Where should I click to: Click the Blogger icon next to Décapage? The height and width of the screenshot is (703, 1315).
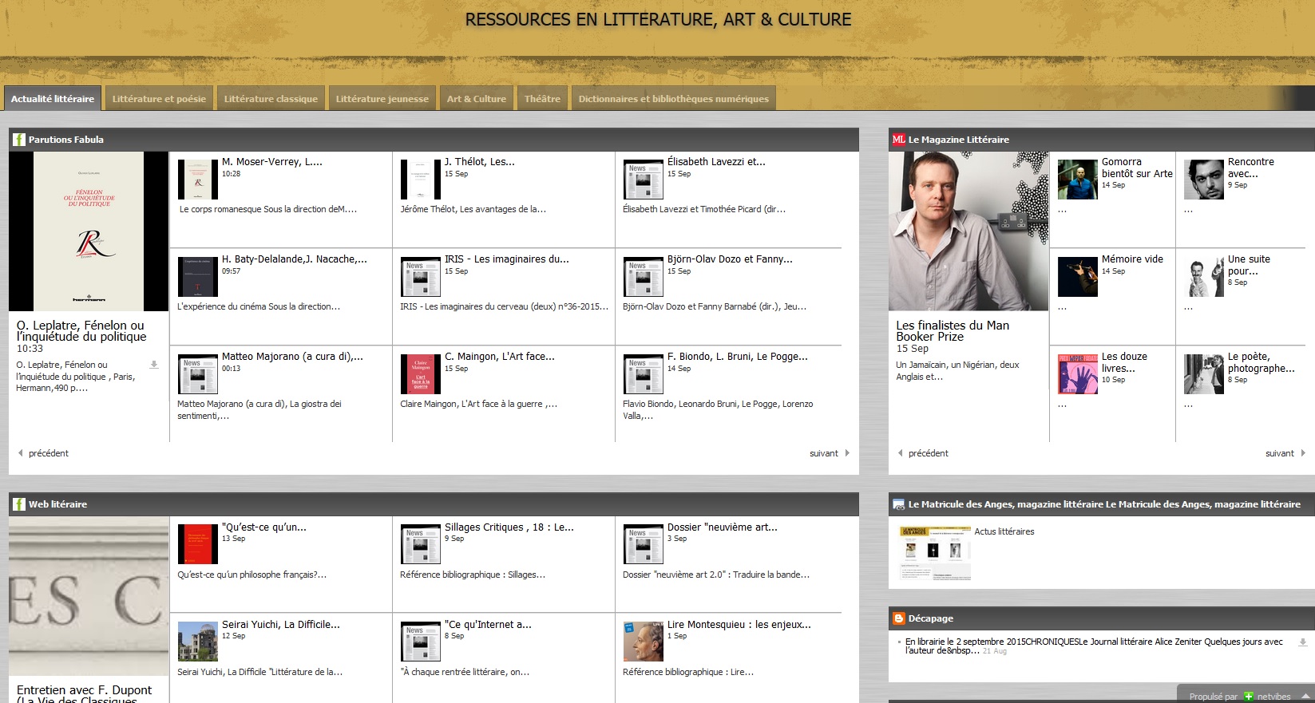tap(899, 618)
